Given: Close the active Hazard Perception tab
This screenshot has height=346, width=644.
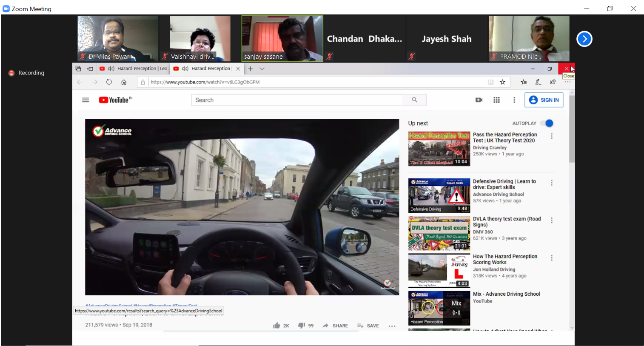Looking at the screenshot, I should [x=238, y=69].
